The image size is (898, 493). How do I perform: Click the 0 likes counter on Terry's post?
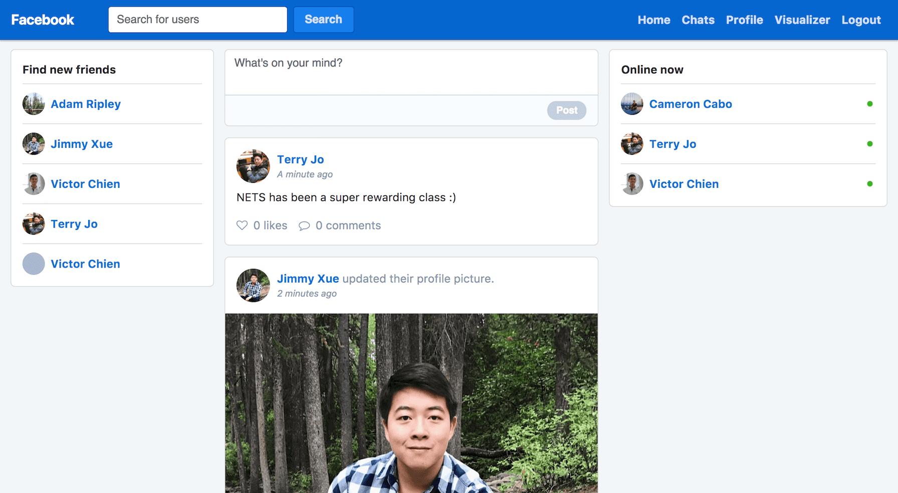pos(270,225)
